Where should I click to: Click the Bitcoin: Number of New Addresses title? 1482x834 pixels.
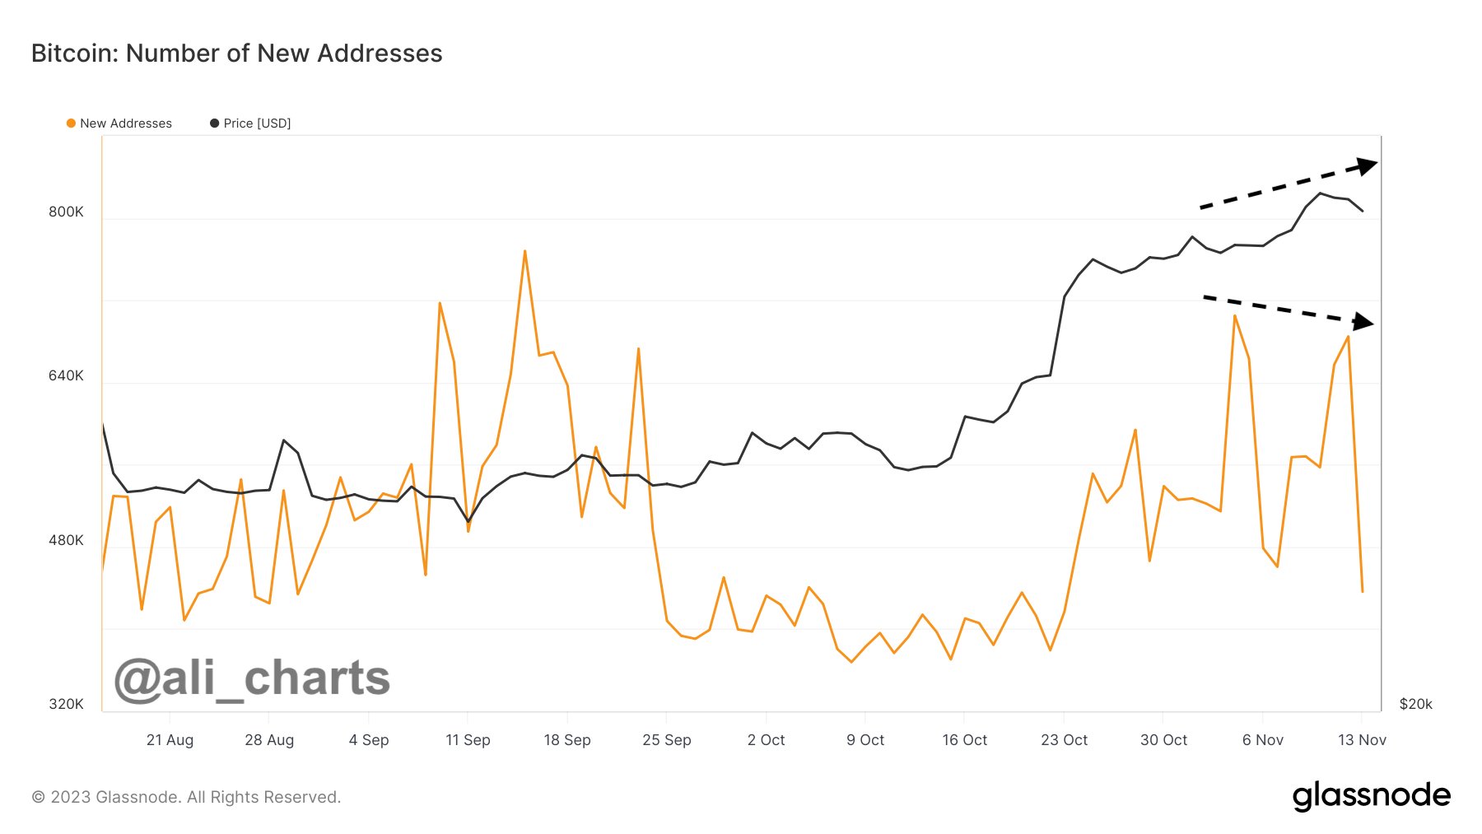[237, 54]
